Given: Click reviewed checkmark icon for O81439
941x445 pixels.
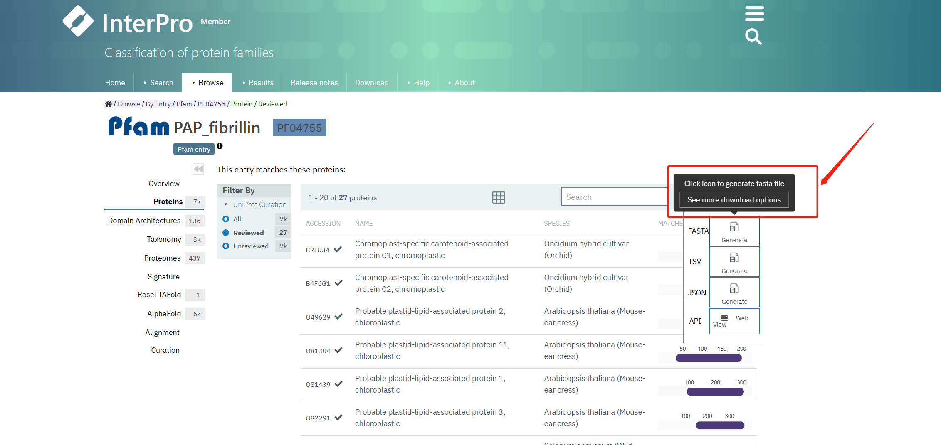Looking at the screenshot, I should [338, 384].
